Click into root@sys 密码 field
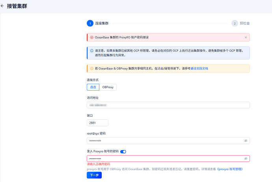The width and height of the screenshot is (272, 182). pos(166,141)
